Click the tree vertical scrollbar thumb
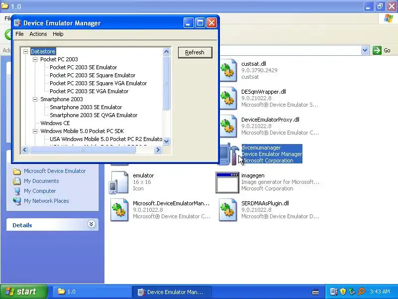398x299 pixels. coord(166,83)
